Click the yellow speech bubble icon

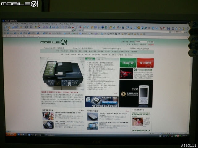(139, 28)
